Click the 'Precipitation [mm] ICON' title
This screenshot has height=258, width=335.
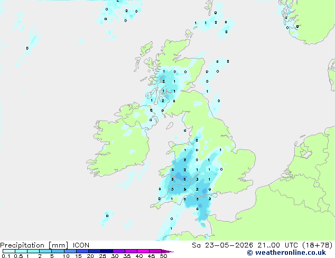click(x=45, y=245)
